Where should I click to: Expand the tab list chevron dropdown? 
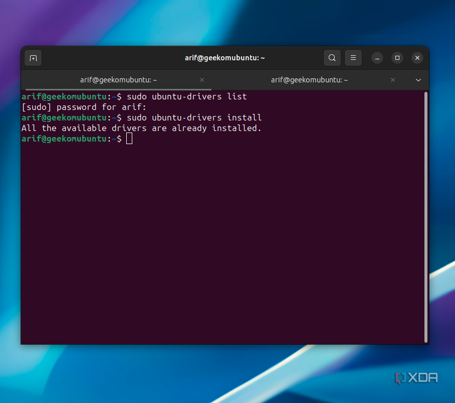[418, 80]
